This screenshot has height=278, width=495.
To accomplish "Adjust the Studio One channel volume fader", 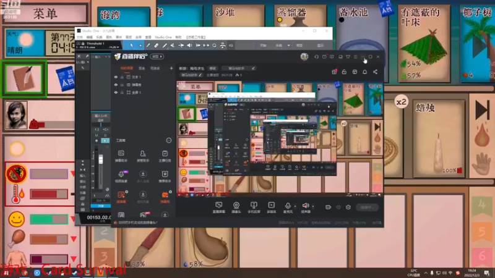I will (101, 159).
